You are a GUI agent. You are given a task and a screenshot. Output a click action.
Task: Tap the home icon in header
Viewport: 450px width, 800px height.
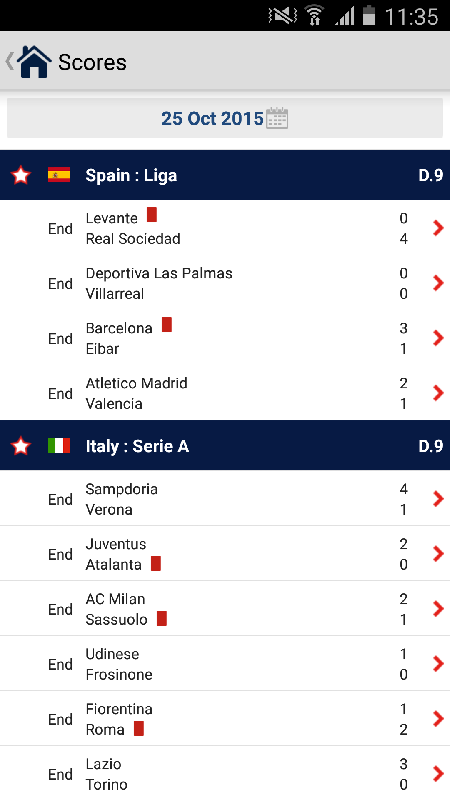[x=35, y=62]
